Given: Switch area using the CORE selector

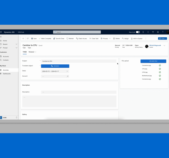Looking at the screenshot, I should tap(9, 117).
